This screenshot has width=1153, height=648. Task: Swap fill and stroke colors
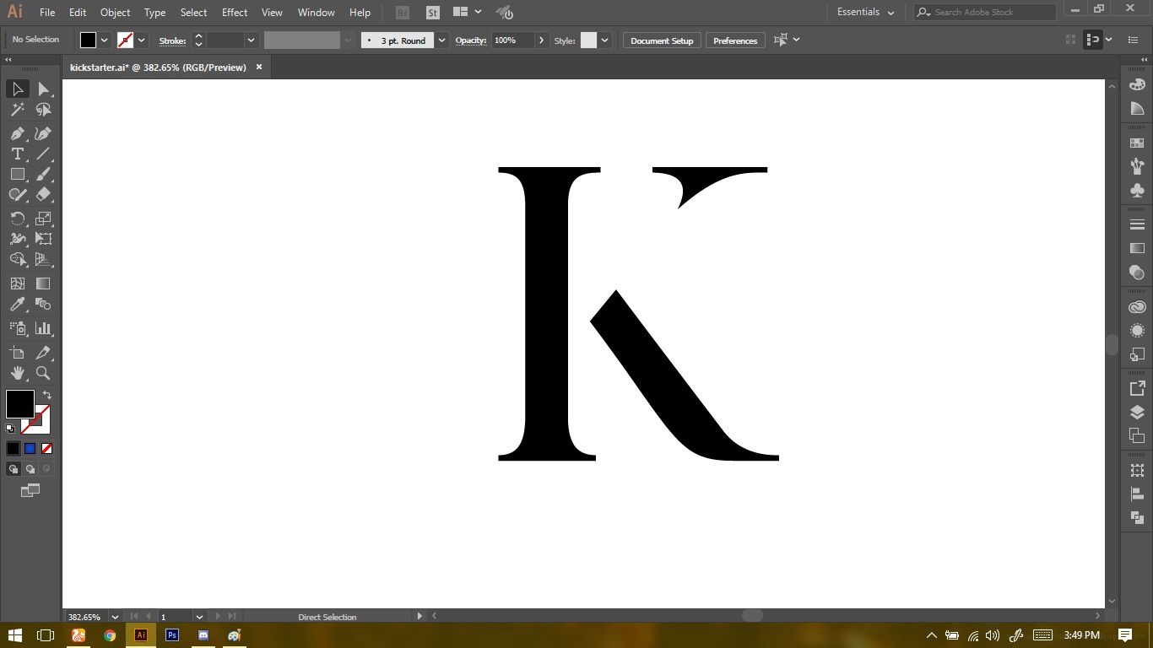pyautogui.click(x=47, y=395)
